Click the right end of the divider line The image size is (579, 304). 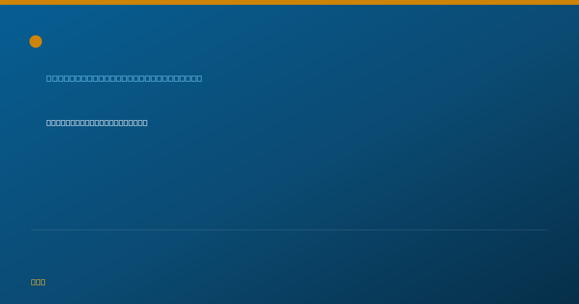547,230
